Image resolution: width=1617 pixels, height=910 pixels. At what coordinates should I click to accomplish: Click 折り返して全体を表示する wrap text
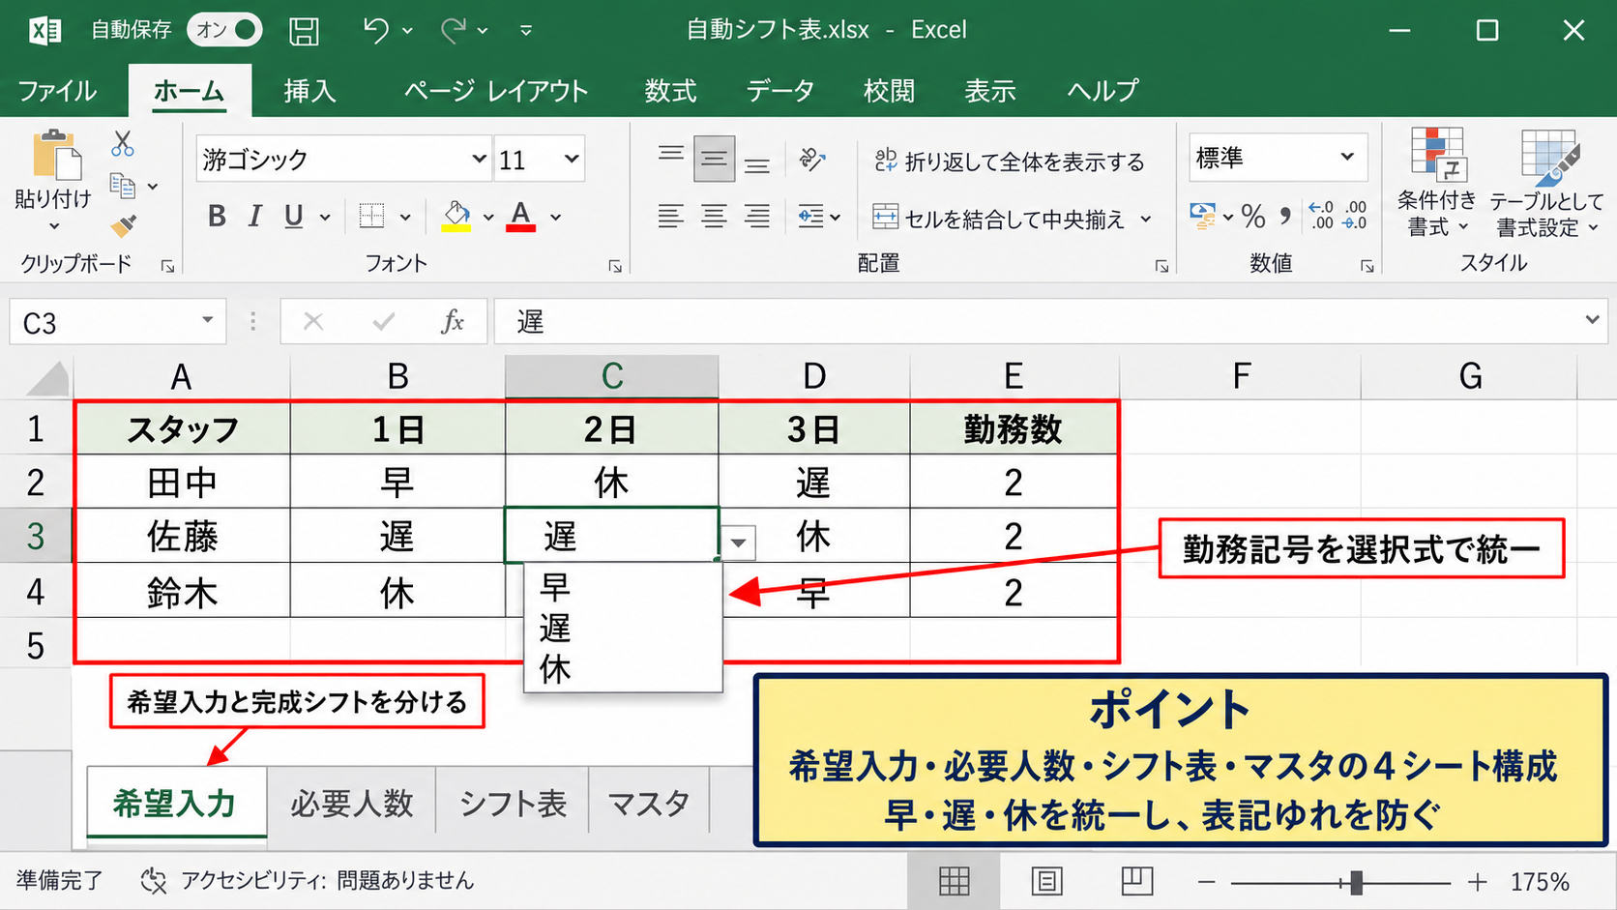pos(1009,161)
